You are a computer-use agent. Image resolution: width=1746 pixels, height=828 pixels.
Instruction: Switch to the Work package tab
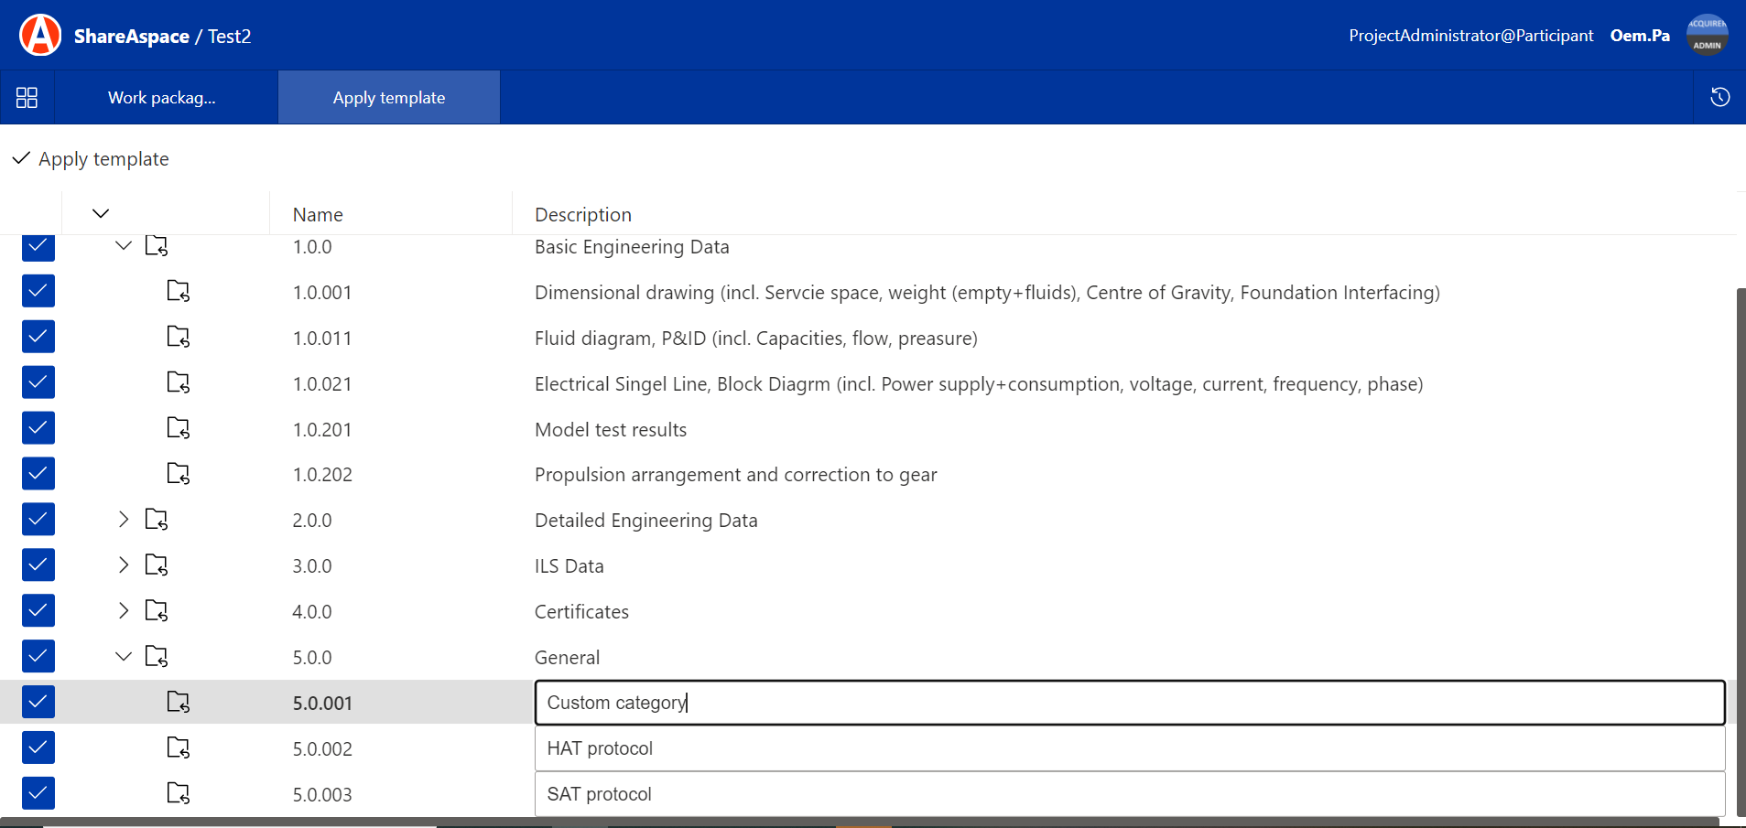162,98
